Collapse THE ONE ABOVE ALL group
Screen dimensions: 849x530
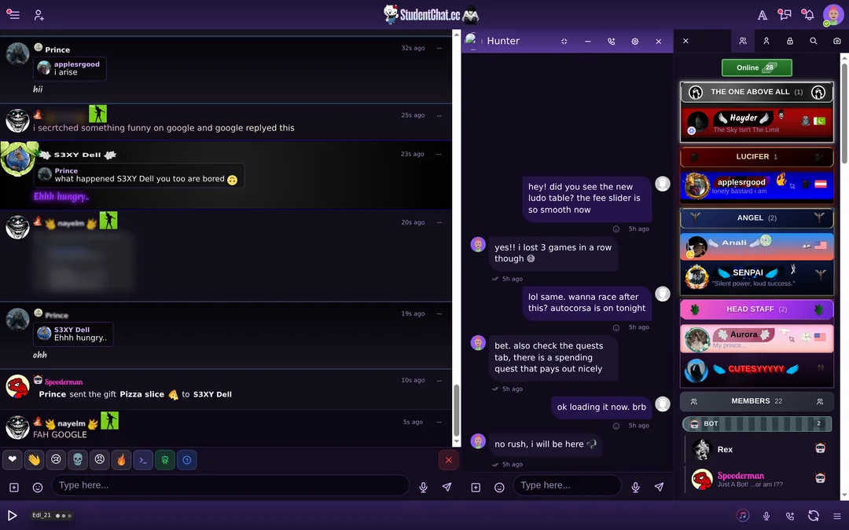click(757, 92)
